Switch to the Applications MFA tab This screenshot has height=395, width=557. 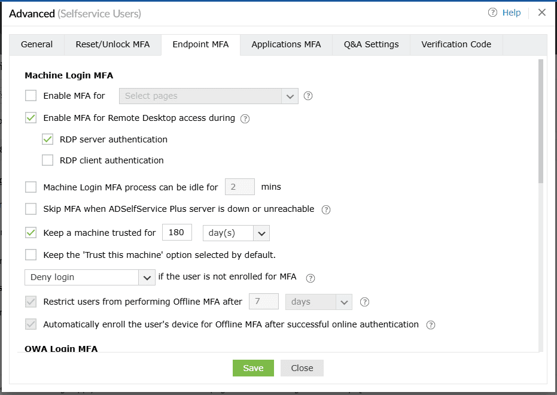pos(286,44)
